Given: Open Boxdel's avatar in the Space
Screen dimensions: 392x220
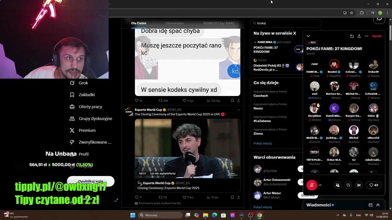Looking at the screenshot, I should [334, 64].
